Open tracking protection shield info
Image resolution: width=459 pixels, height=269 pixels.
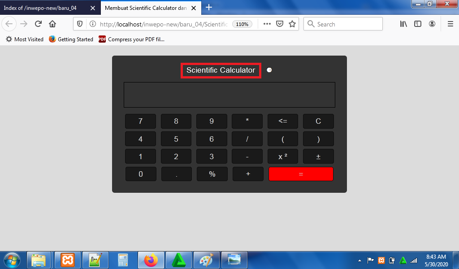(80, 24)
